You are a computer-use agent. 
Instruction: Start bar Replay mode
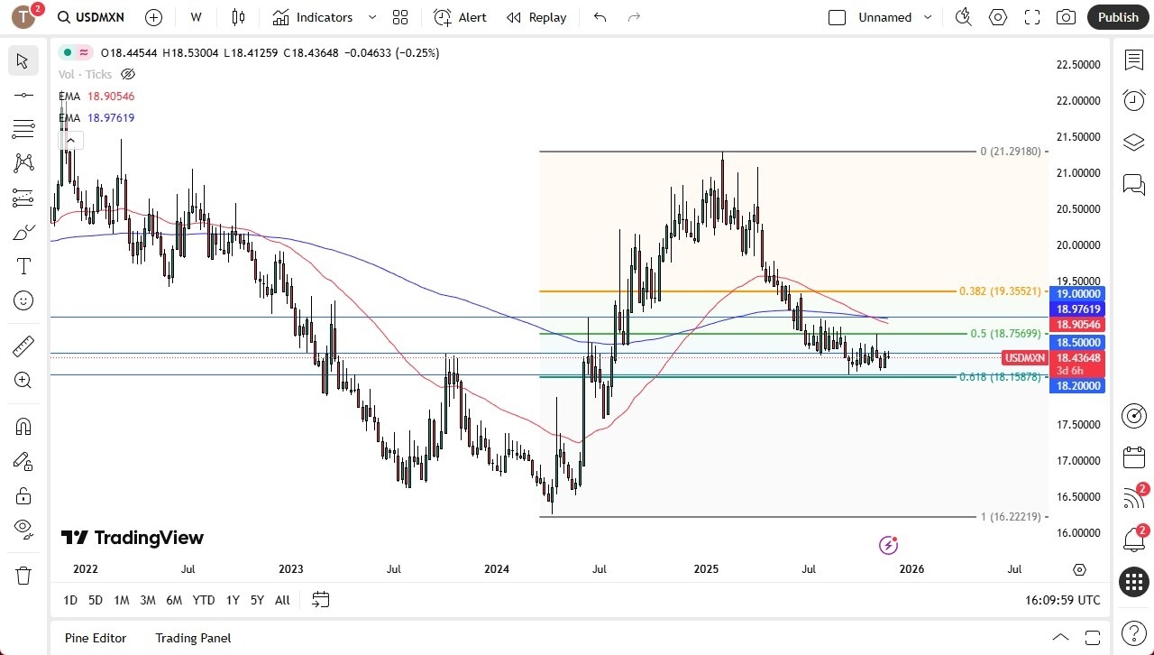(536, 16)
